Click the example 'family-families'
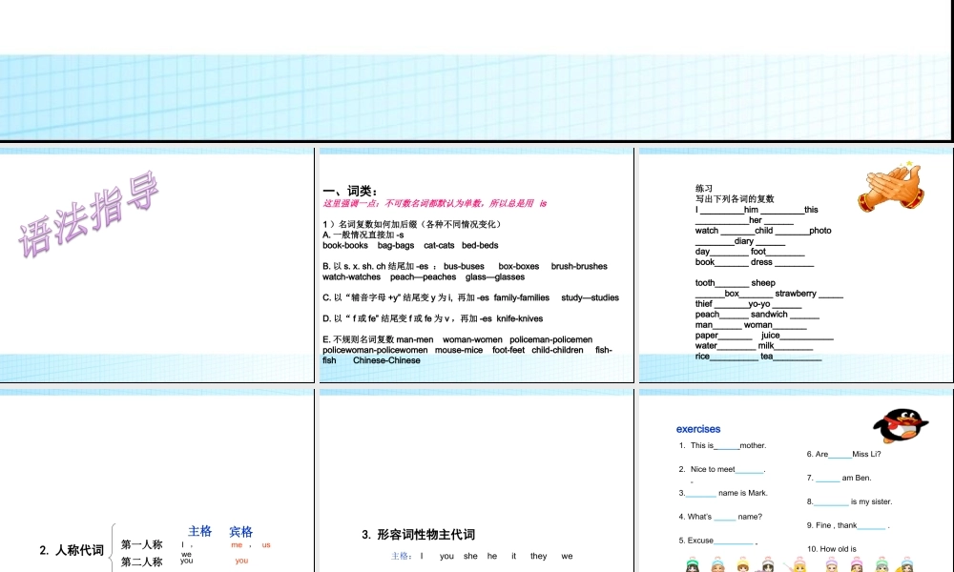Viewport: 954px width, 572px height. coord(522,297)
